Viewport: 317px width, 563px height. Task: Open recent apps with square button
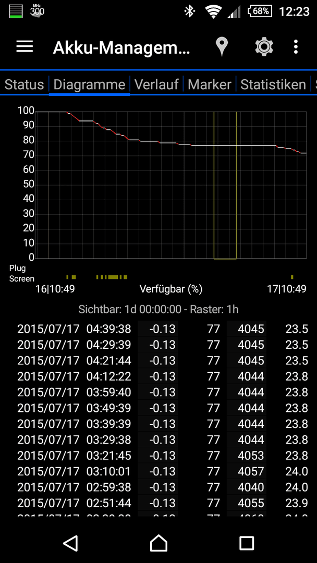coord(247,543)
